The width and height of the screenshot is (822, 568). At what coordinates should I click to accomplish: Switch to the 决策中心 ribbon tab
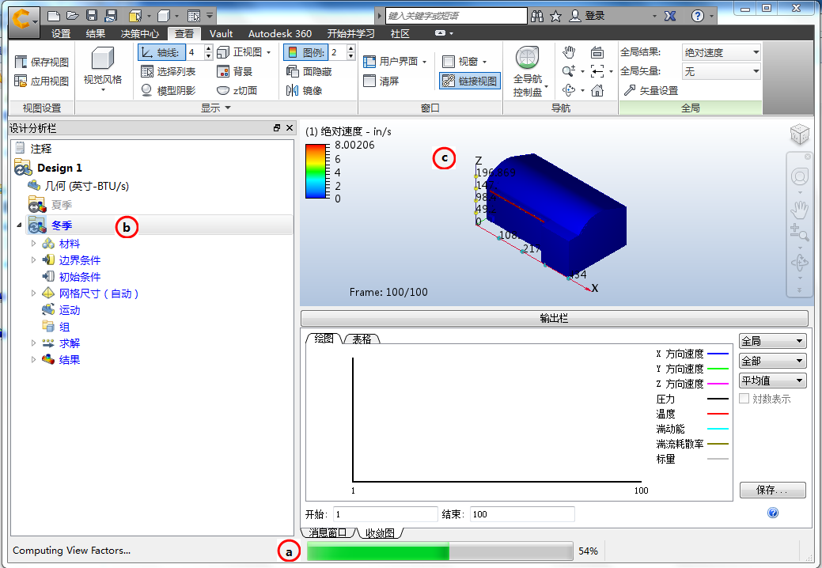click(139, 33)
